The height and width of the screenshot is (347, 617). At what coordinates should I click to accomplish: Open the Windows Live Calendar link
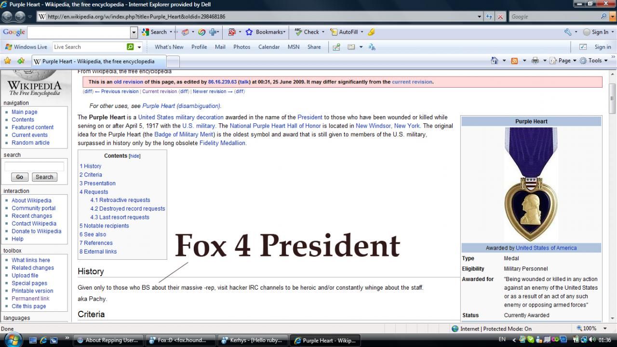point(269,47)
